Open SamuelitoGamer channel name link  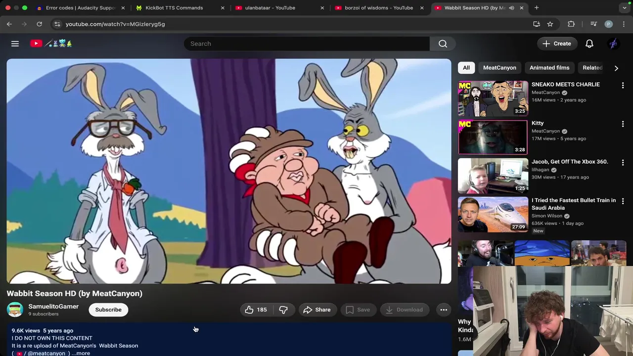[x=53, y=307]
